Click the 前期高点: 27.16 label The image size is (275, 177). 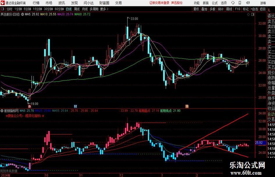149,111
